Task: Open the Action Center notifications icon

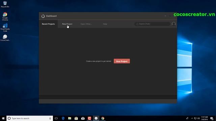Action: [x=212, y=118]
